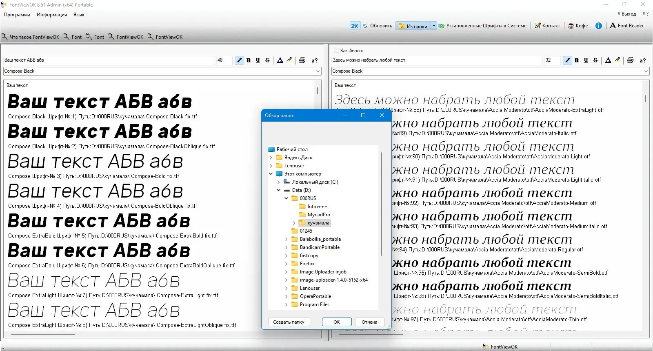This screenshot has width=653, height=351.
Task: Open the Из папки dropdown arrow
Action: point(434,26)
